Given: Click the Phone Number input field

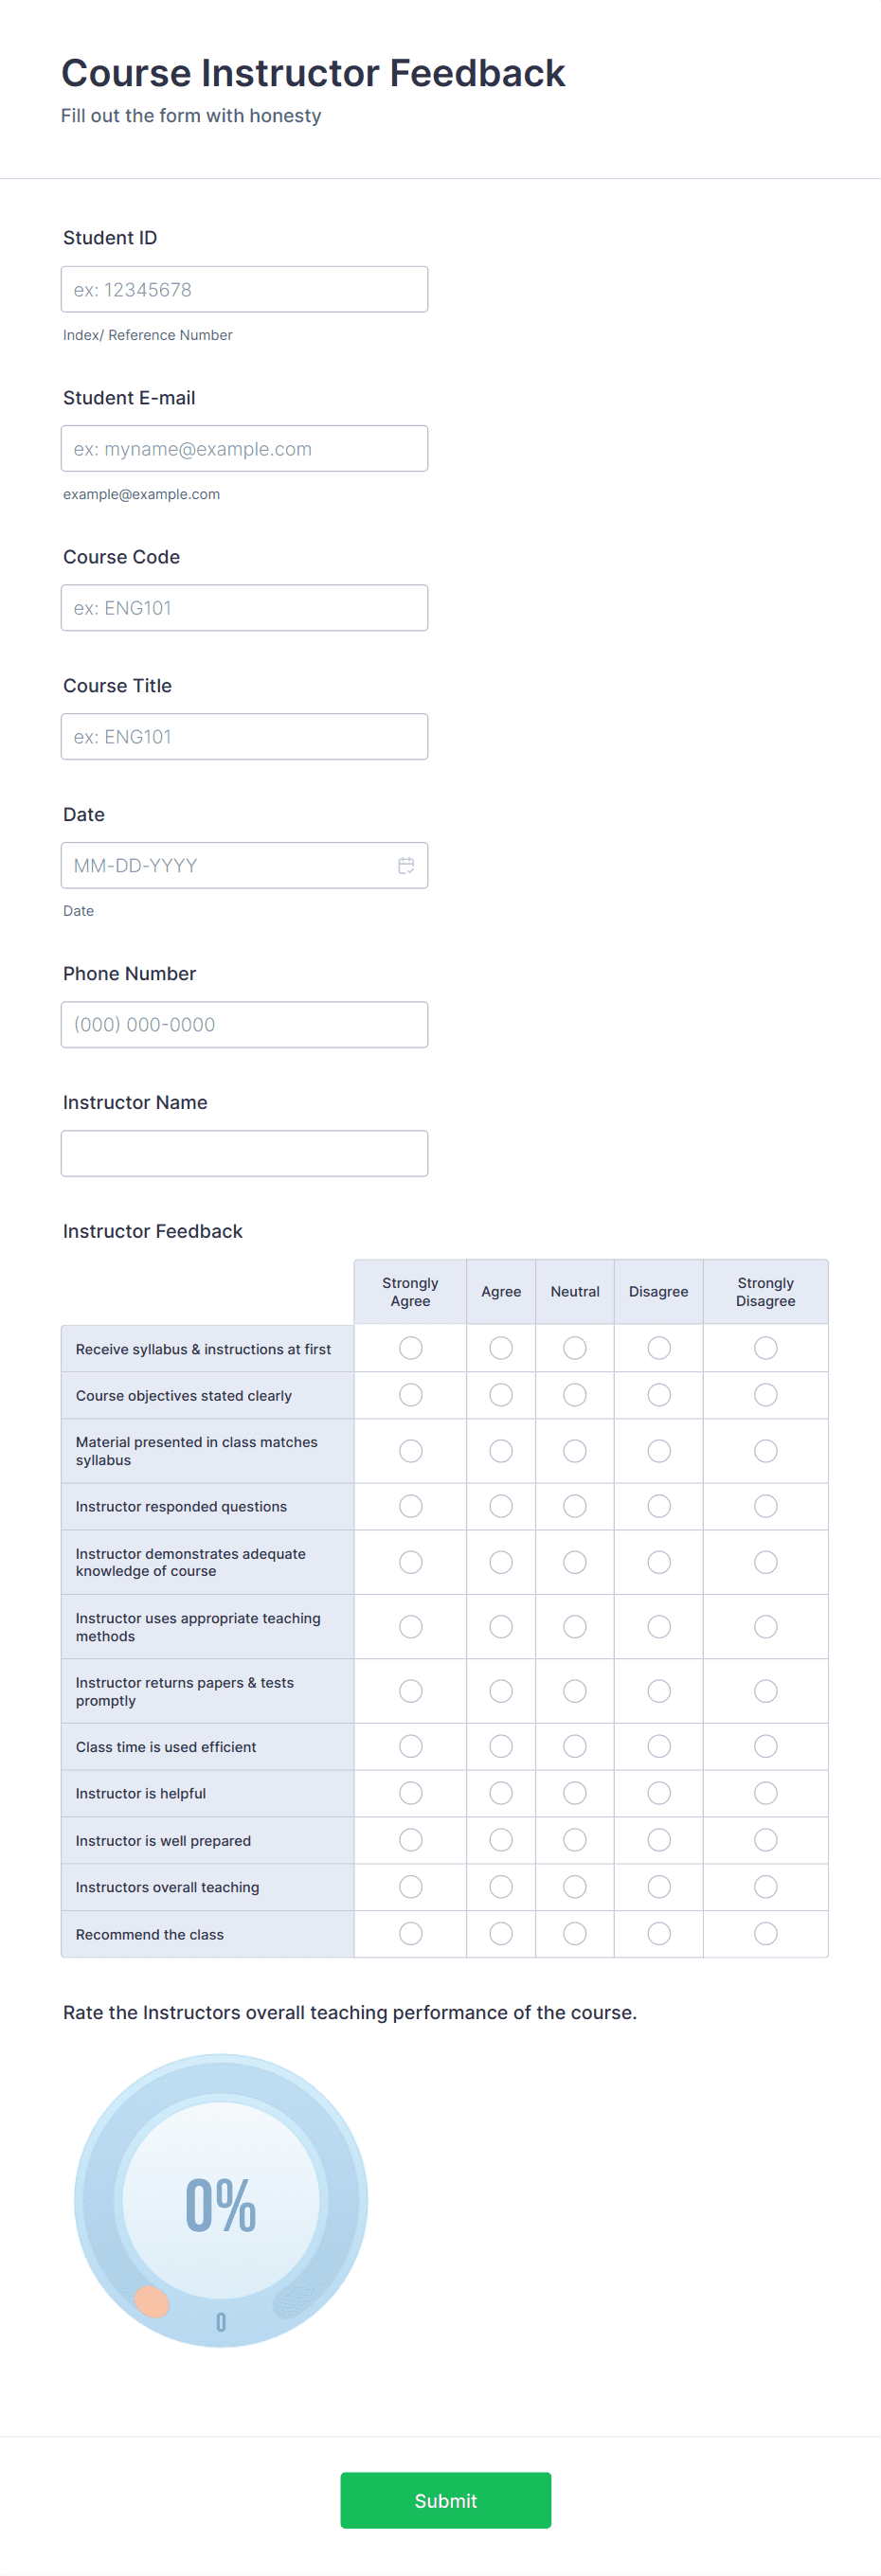Looking at the screenshot, I should pos(244,1024).
